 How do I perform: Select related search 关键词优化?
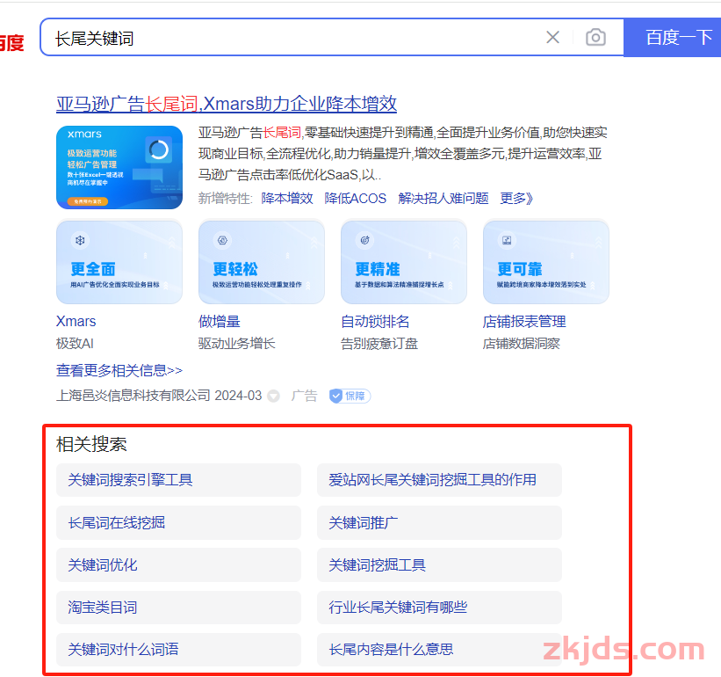click(x=178, y=564)
